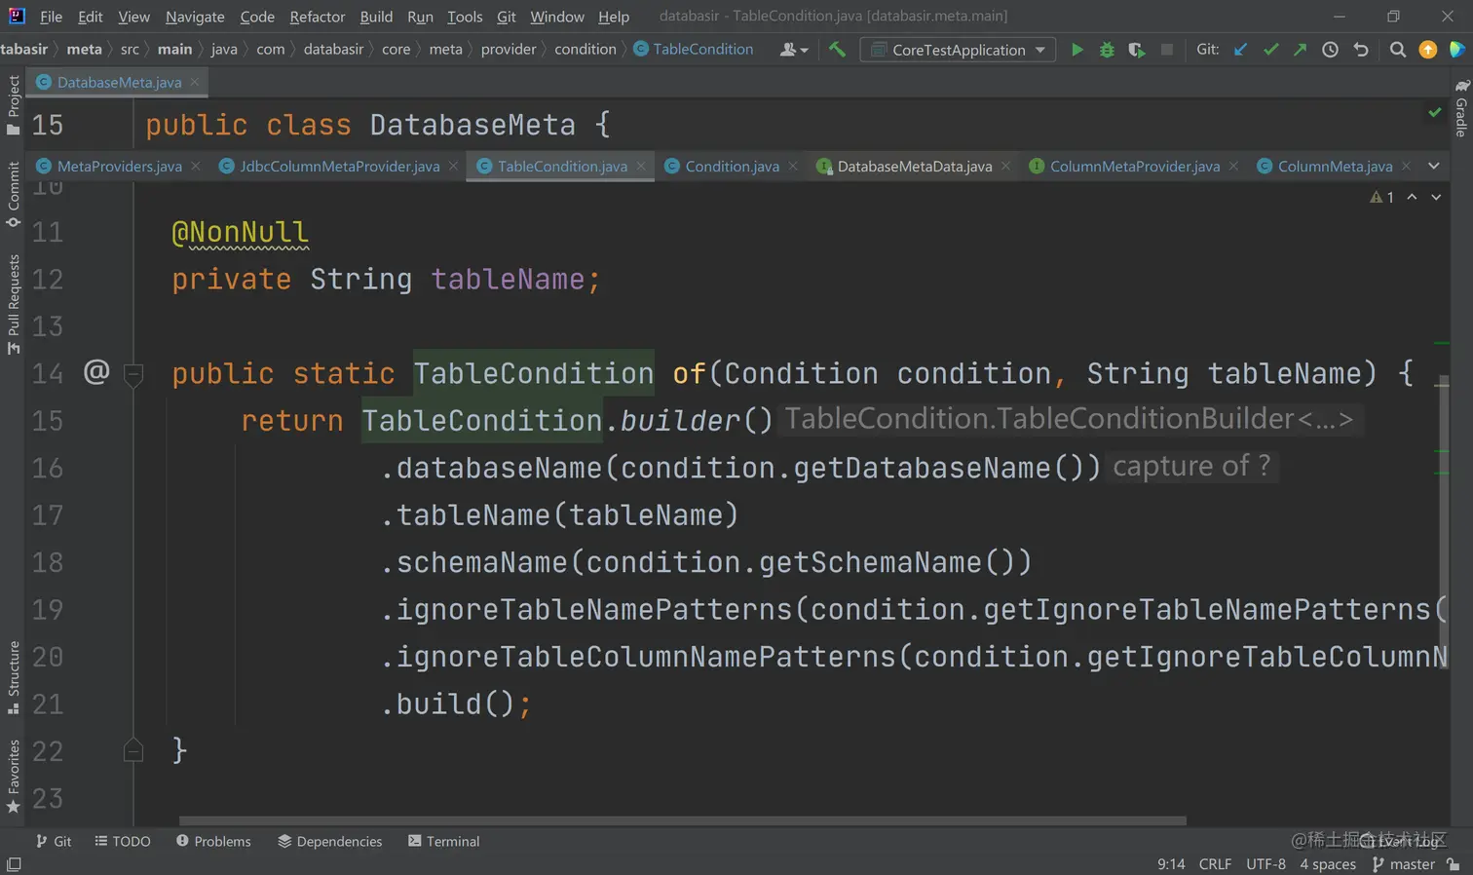Image resolution: width=1473 pixels, height=875 pixels.
Task: Click the warning count indicator in editor
Action: tap(1381, 197)
